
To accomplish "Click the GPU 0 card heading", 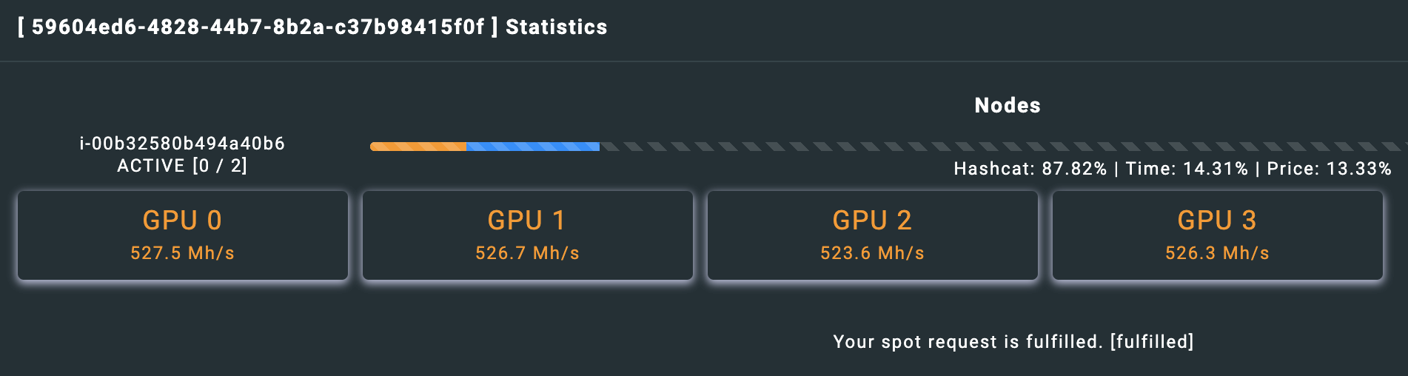I will coord(182,221).
